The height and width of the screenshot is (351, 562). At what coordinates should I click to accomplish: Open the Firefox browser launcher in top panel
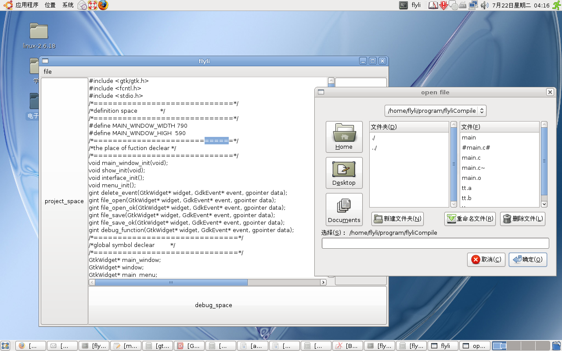coord(103,5)
